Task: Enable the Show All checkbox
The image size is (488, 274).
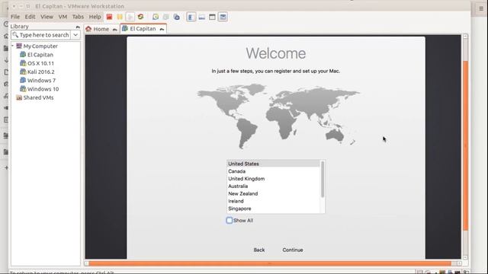Action: 230,220
